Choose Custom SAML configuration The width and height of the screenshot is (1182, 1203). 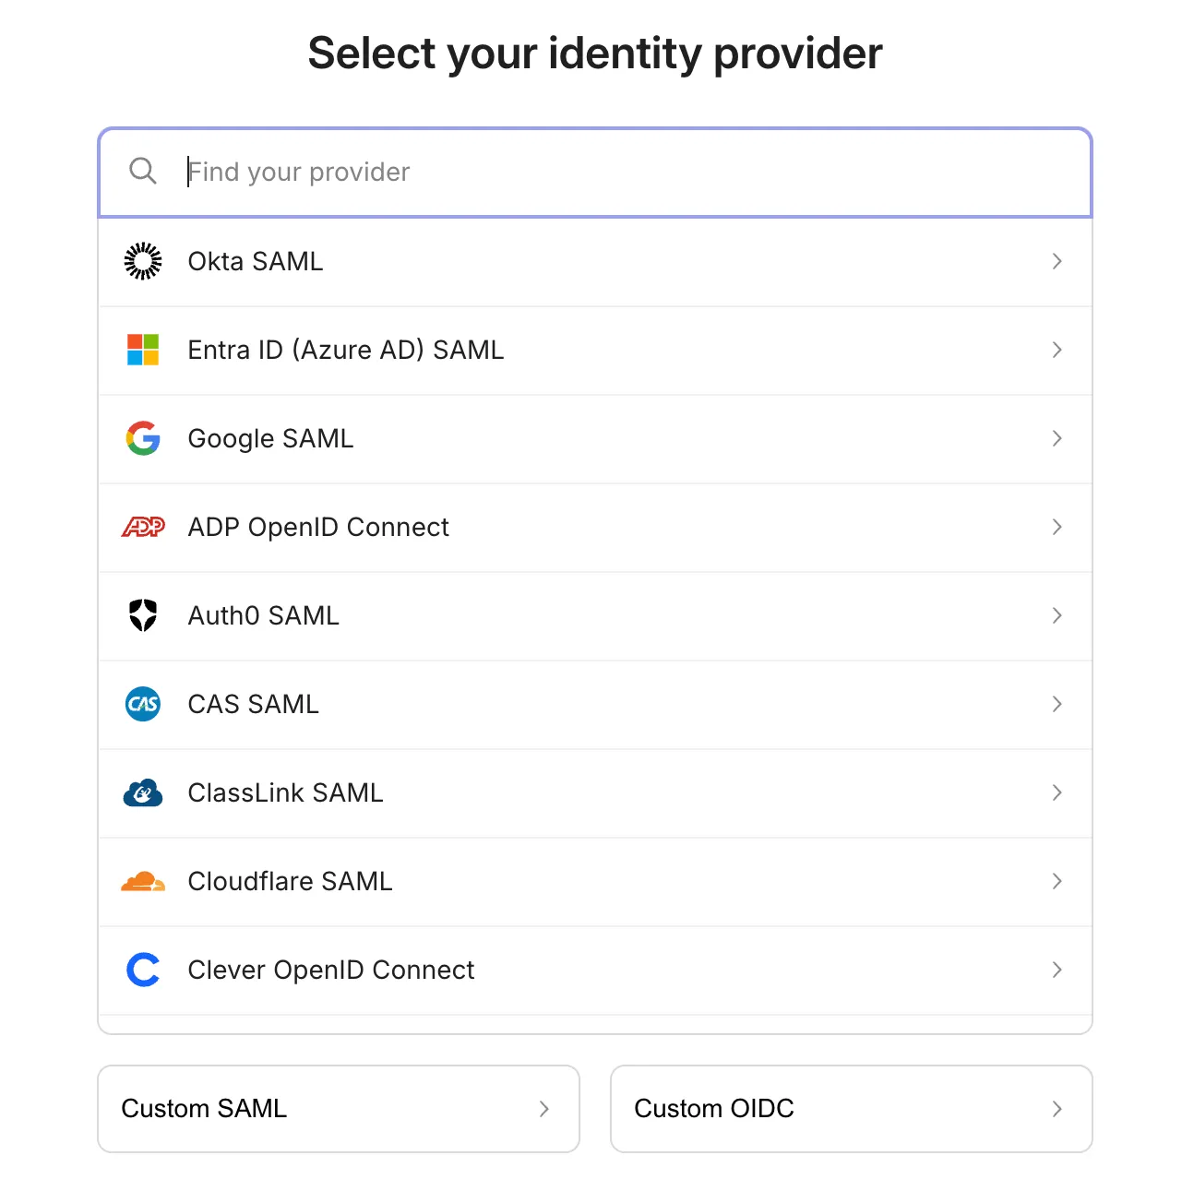click(x=338, y=1109)
